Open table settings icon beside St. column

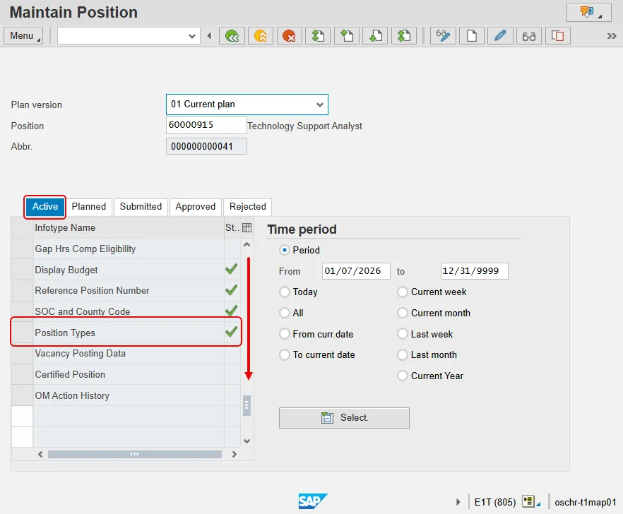(x=247, y=227)
